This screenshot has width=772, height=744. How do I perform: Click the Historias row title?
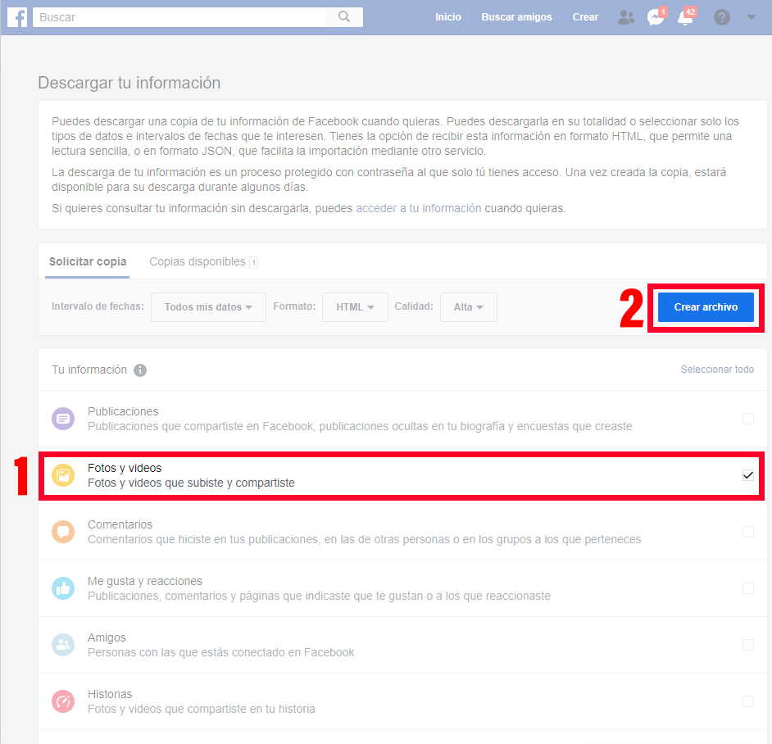click(x=110, y=694)
